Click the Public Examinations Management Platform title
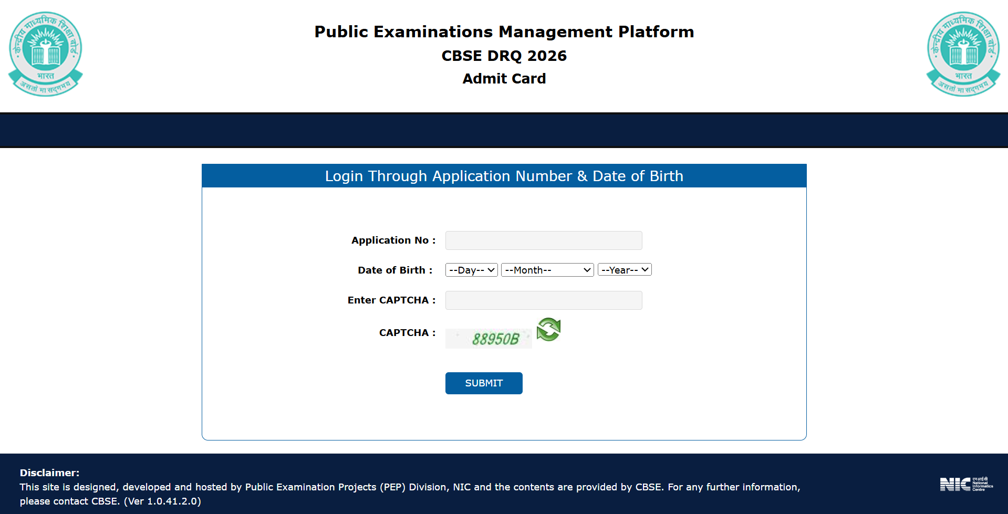 [504, 32]
